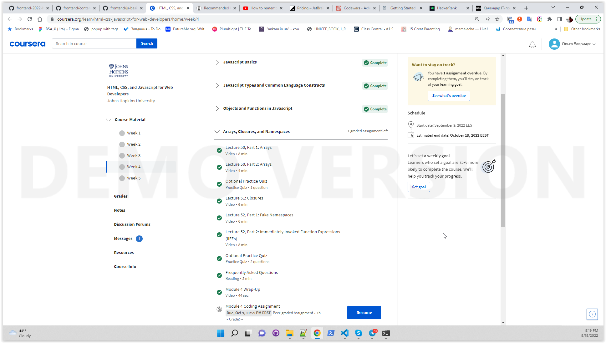Viewport: 606px width, 343px height.
Task: Click the Coursera home logo icon
Action: 27,43
